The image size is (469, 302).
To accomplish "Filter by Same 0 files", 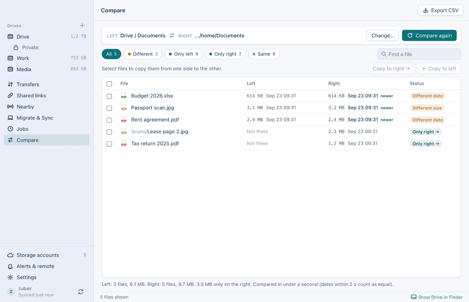I will pyautogui.click(x=264, y=54).
